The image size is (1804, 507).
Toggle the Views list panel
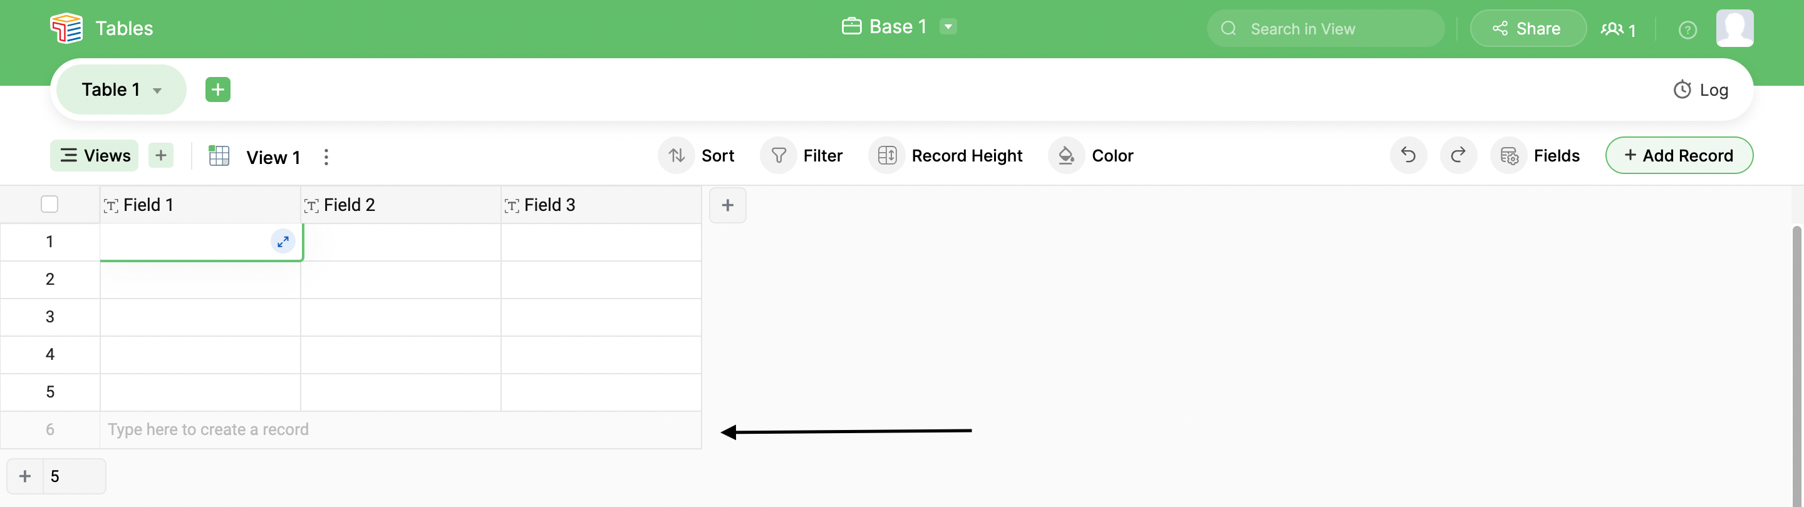click(95, 155)
